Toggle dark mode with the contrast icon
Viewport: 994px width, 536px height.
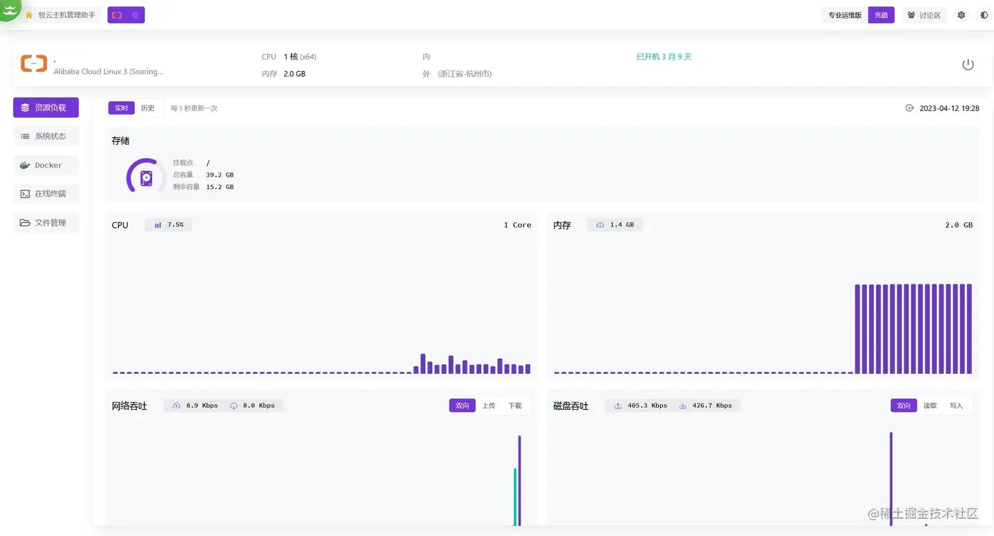(x=984, y=15)
